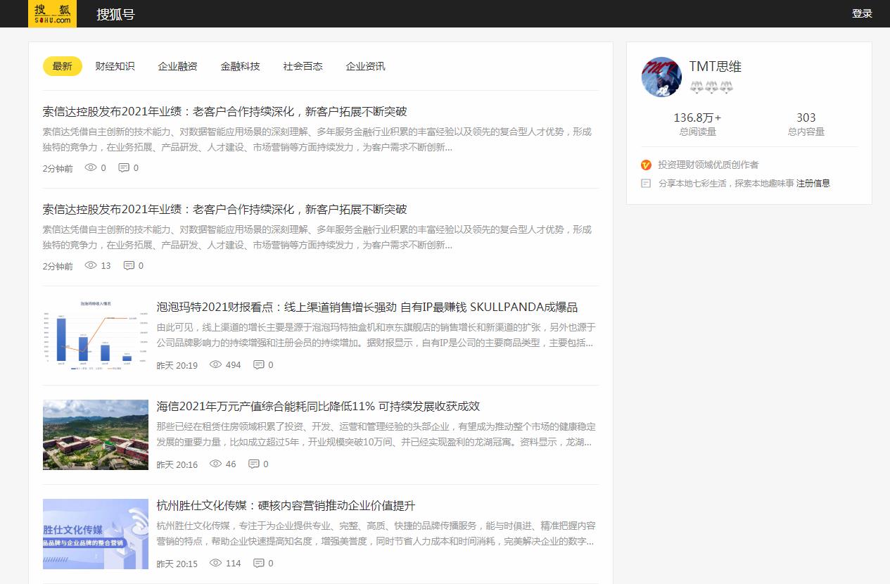
Task: Click 投资理财领域优质创作者 text
Action: [708, 165]
